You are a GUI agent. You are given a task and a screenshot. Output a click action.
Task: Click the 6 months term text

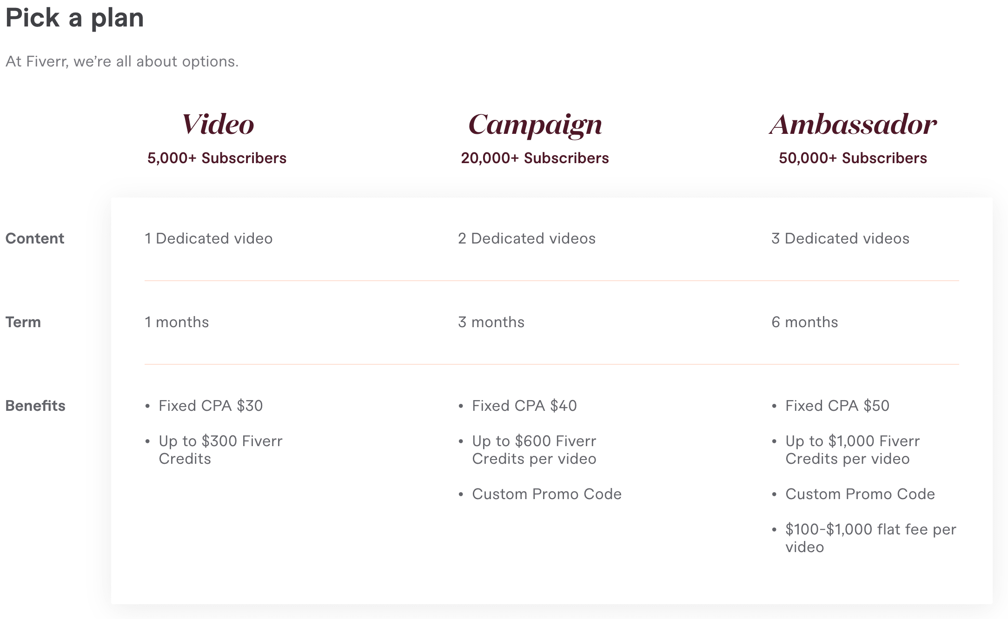[x=805, y=322]
